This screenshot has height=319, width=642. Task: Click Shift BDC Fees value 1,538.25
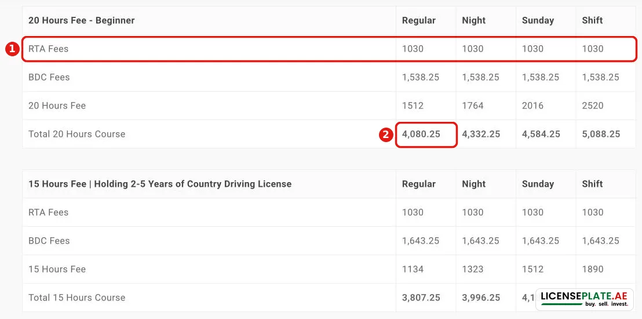pos(601,77)
